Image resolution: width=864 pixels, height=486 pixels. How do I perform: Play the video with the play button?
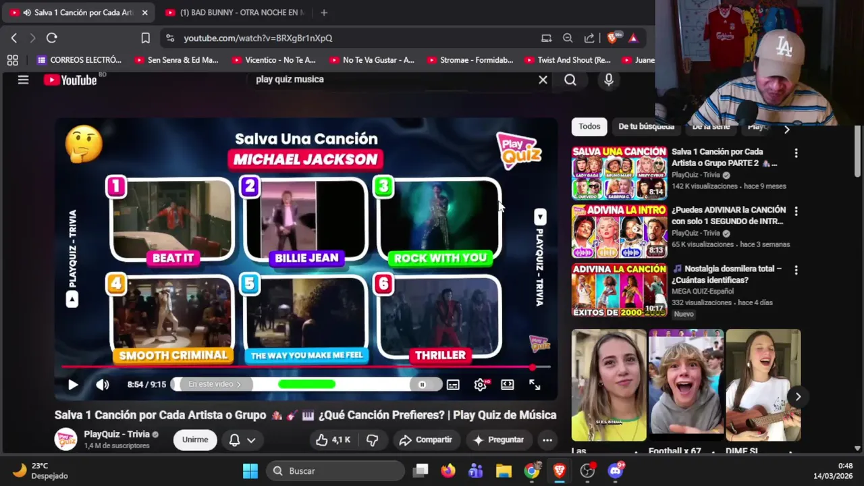(x=73, y=385)
